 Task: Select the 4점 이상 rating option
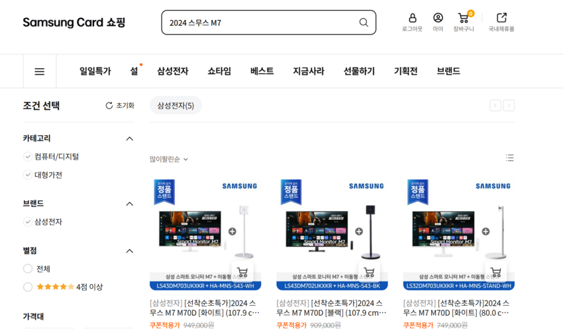28,287
